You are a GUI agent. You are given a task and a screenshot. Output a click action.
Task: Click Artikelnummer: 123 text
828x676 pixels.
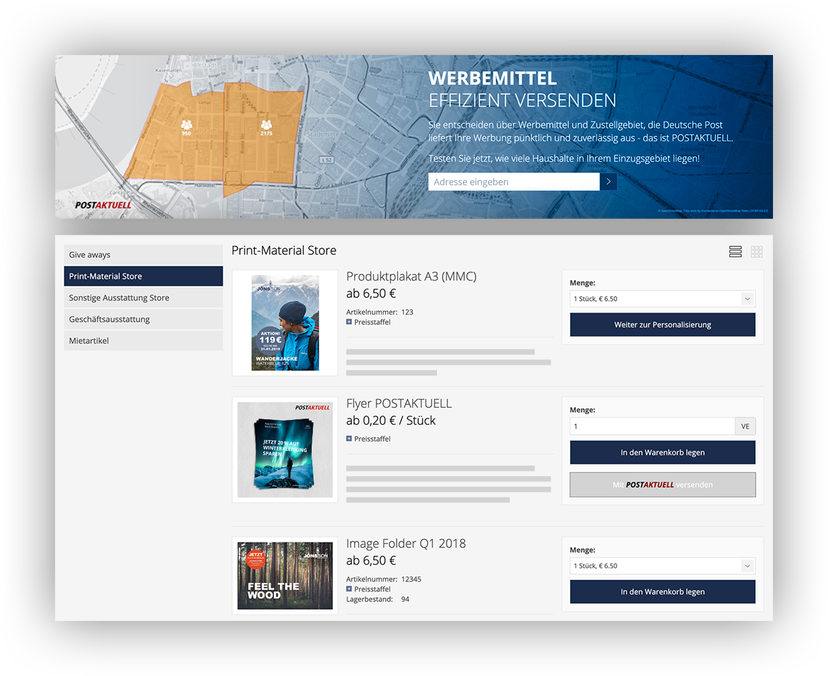(380, 312)
